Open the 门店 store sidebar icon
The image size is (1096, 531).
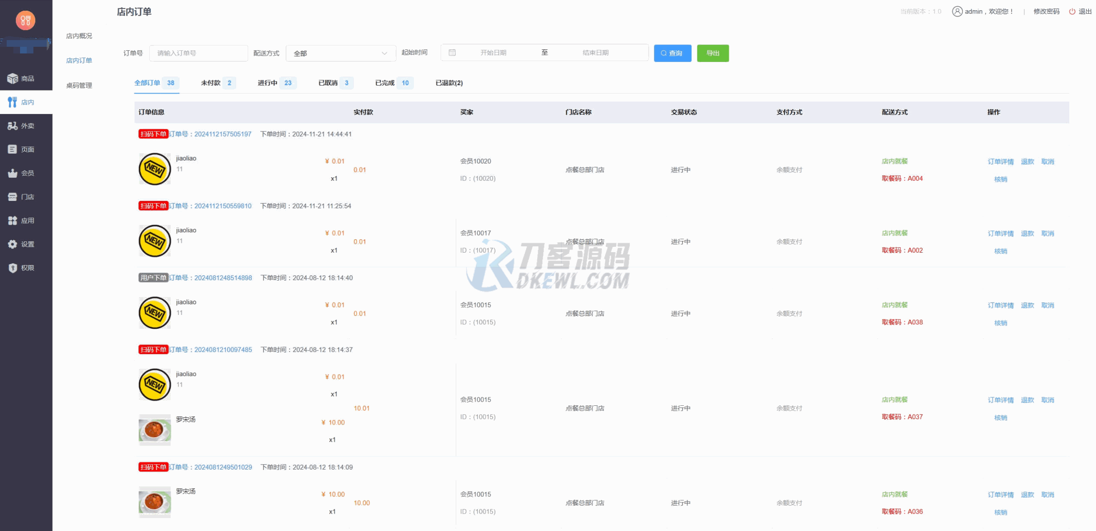(12, 197)
